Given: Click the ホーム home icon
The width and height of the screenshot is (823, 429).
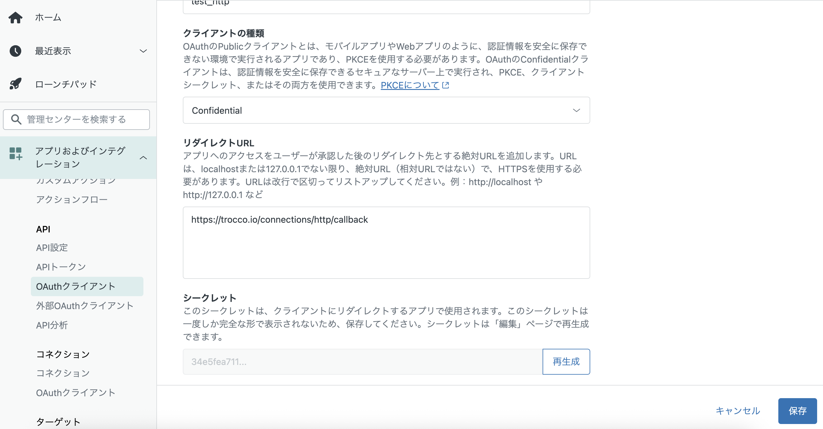Looking at the screenshot, I should (x=16, y=18).
